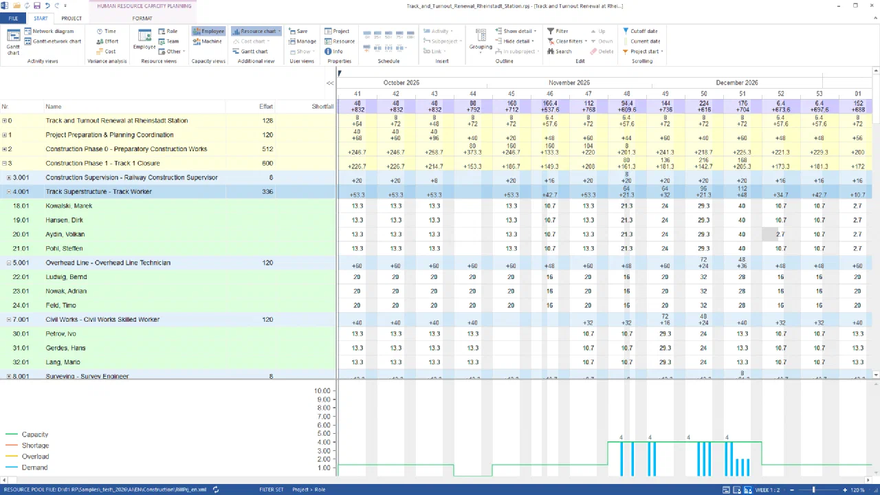Screen dimensions: 880x495
Task: Open the Role resource view
Action: tap(167, 31)
